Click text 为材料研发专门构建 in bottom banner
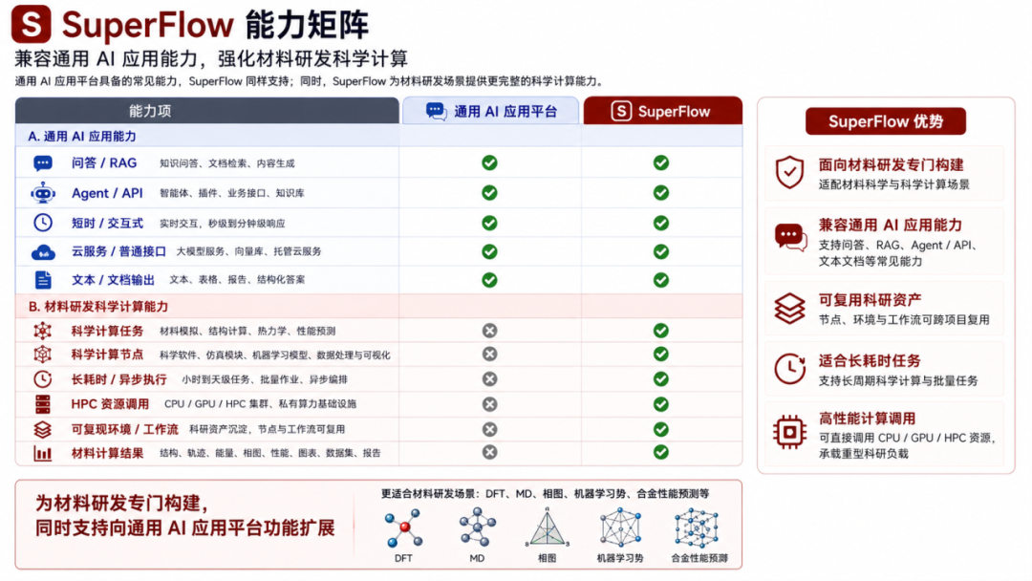Screen dimensions: 1032x581 (121, 504)
